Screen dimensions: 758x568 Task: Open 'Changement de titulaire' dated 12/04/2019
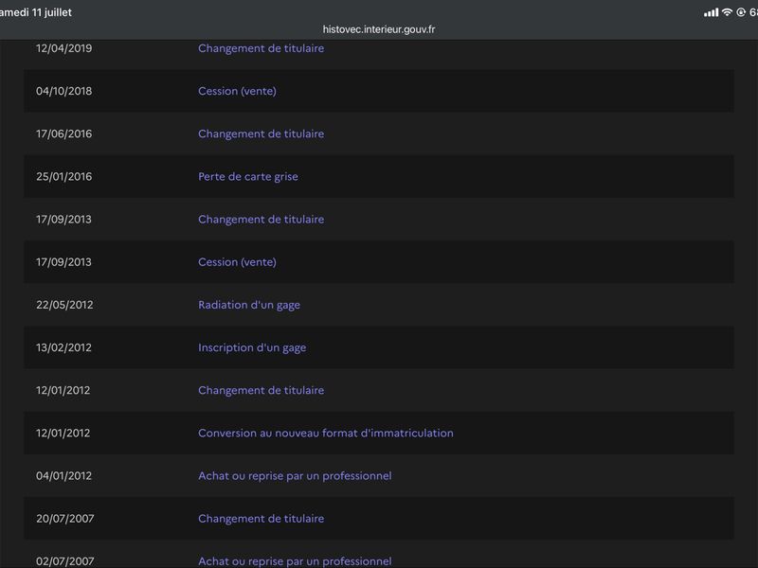tap(262, 48)
